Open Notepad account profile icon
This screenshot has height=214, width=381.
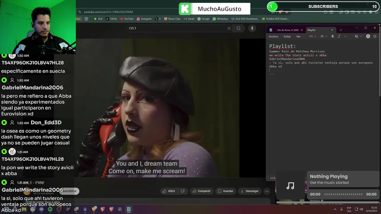coord(368,37)
